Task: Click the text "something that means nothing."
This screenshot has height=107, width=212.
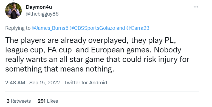Action: (x=60, y=69)
